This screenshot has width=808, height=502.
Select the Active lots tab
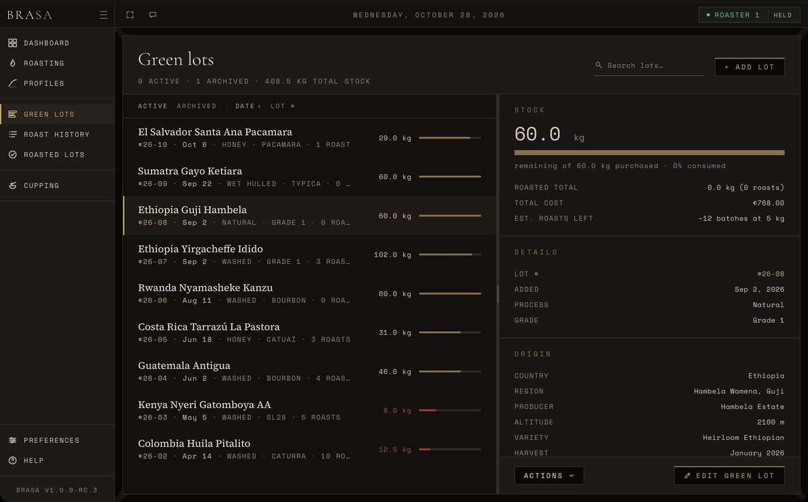coord(153,106)
